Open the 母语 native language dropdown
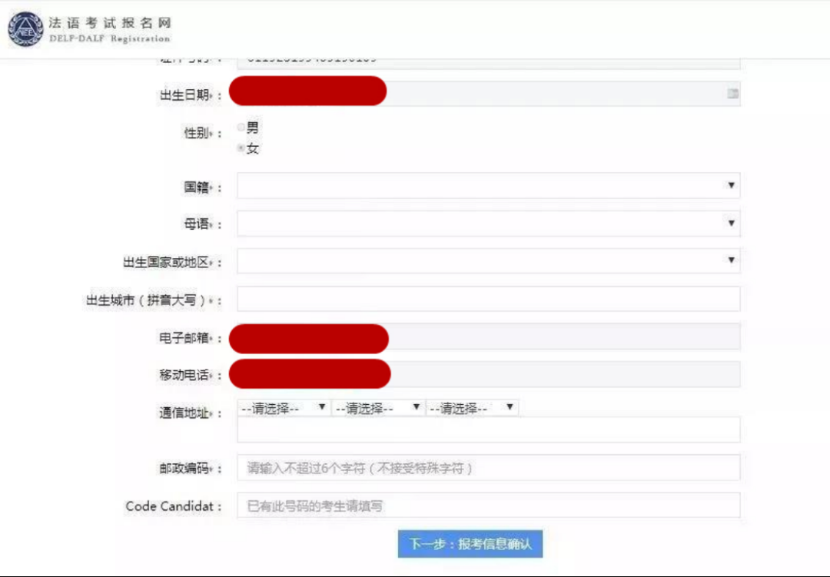 488,224
